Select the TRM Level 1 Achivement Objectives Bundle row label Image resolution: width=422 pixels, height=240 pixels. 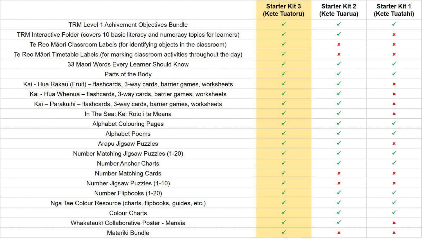point(128,25)
